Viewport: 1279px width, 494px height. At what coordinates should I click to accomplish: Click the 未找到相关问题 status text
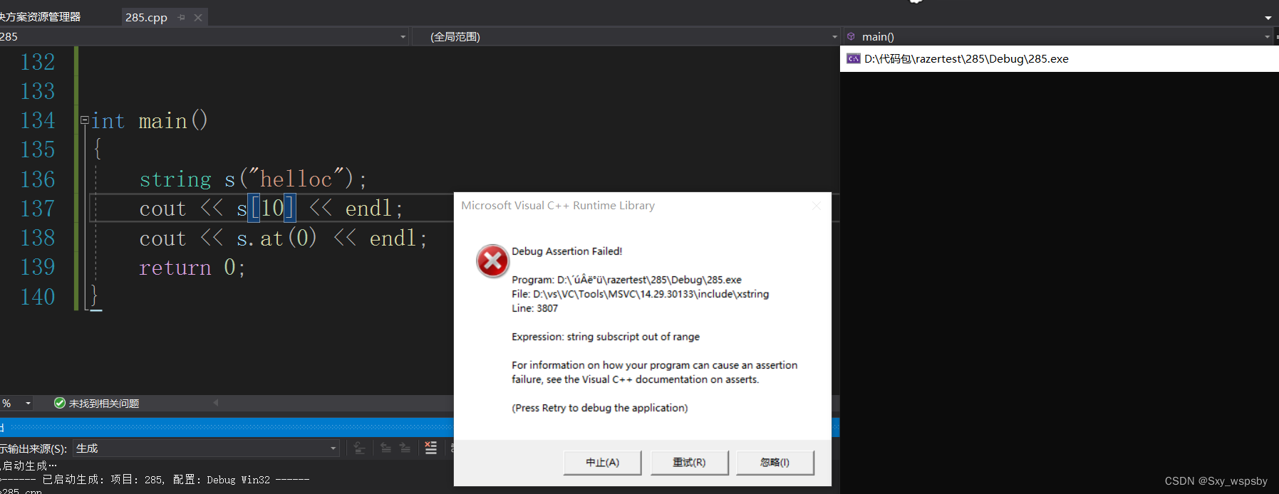(104, 404)
